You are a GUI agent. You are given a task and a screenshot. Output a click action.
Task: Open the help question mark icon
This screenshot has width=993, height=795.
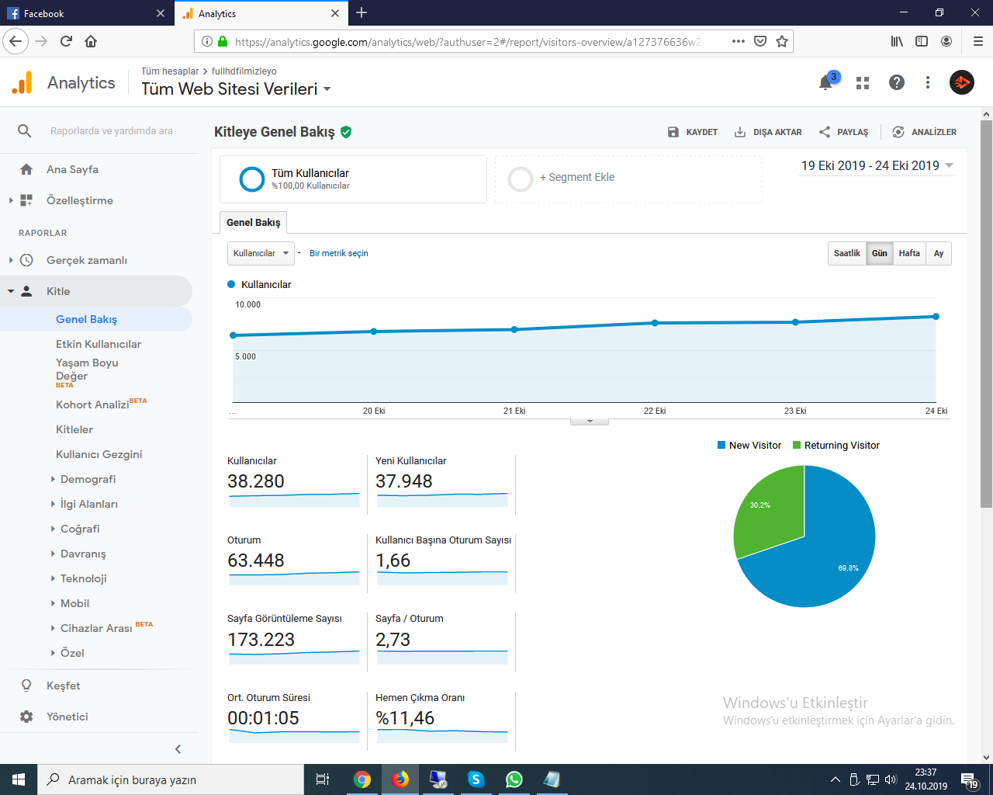(897, 82)
